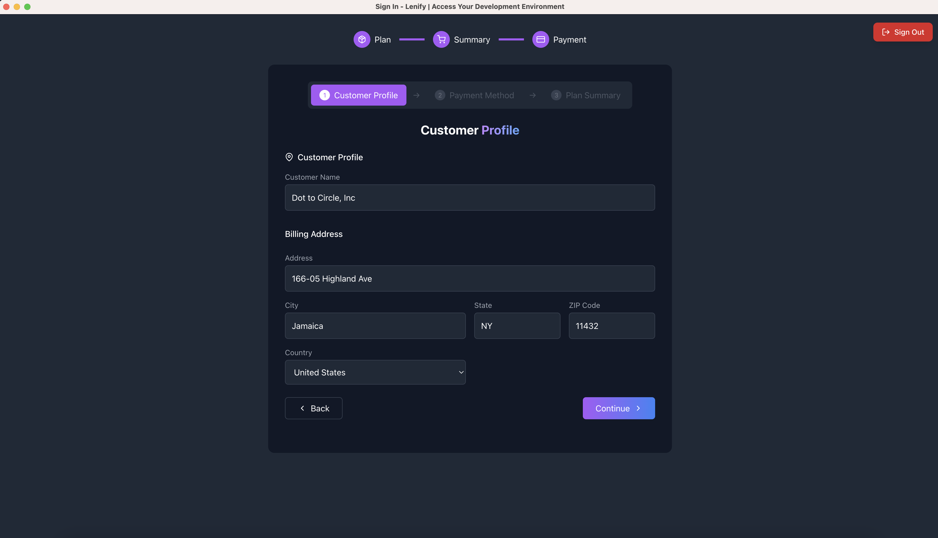Click the Back button
938x538 pixels.
click(x=314, y=408)
